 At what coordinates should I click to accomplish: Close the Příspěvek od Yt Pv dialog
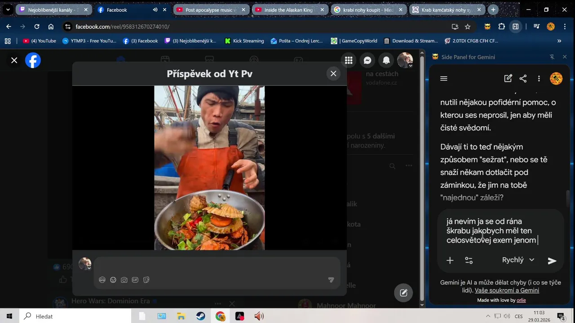pyautogui.click(x=333, y=74)
